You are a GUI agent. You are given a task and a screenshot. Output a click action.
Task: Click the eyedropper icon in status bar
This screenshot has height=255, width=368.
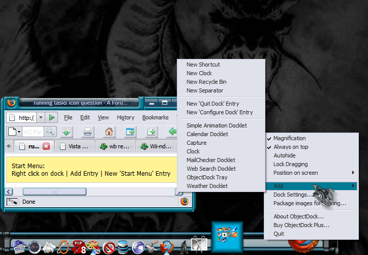(12, 202)
